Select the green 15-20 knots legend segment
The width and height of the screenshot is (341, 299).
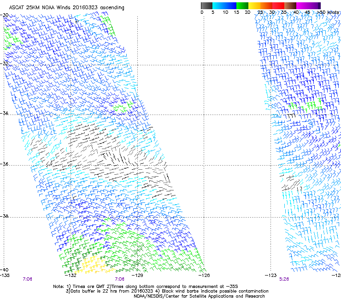[242, 6]
